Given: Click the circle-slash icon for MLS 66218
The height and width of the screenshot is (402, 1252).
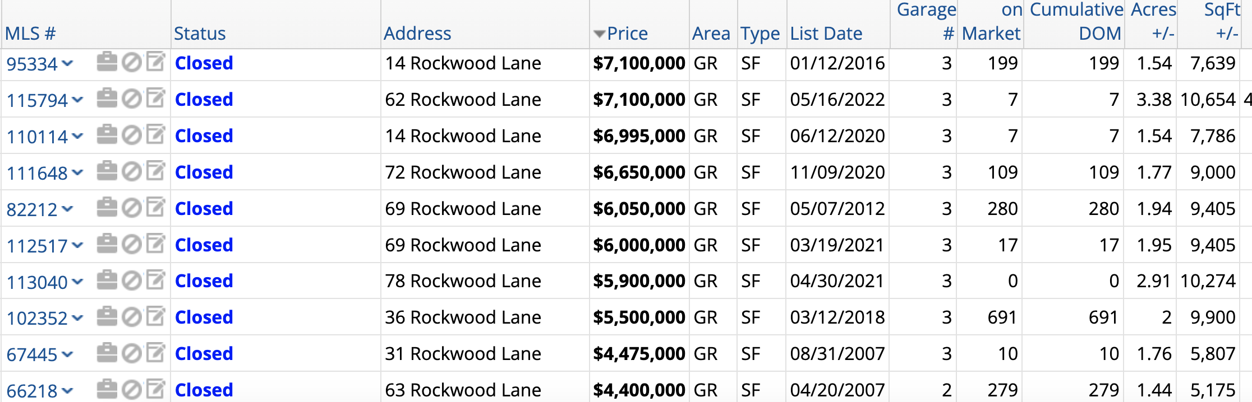Looking at the screenshot, I should [131, 389].
